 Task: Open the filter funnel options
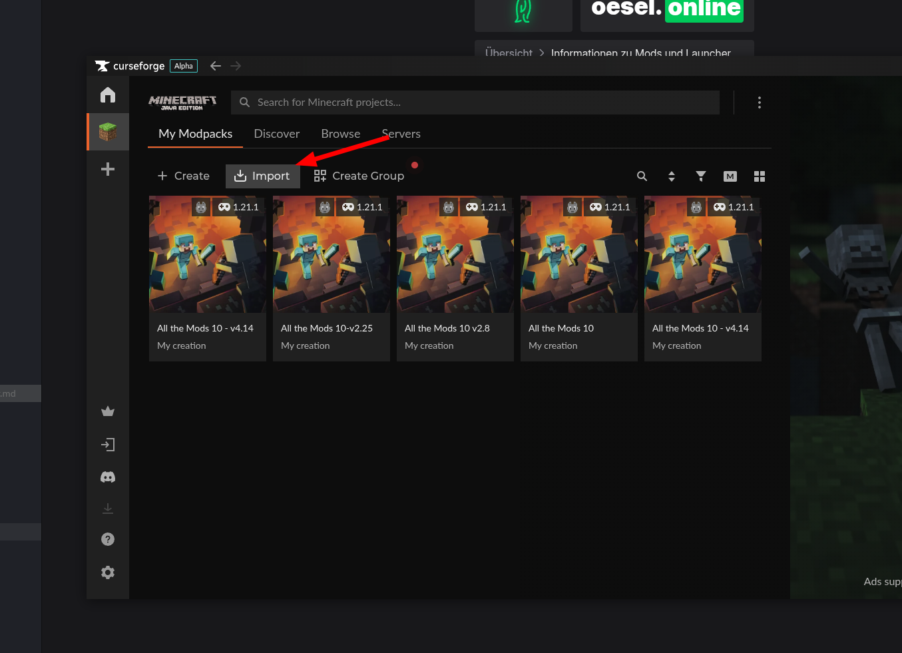pos(700,176)
